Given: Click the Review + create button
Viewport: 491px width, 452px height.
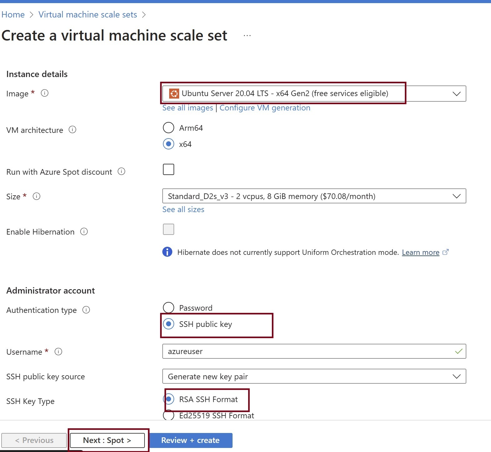Looking at the screenshot, I should (190, 440).
